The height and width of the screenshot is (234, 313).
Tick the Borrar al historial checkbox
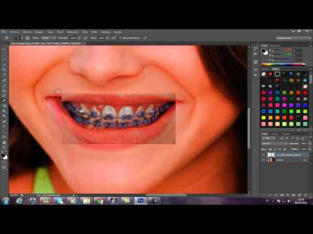(x=120, y=38)
